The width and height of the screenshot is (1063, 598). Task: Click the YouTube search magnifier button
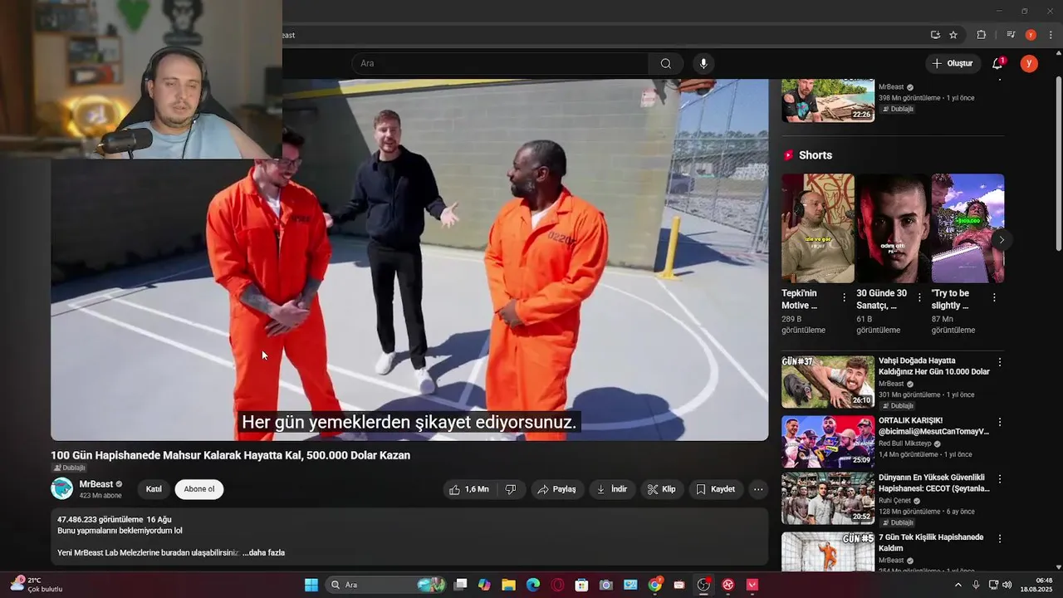click(666, 64)
